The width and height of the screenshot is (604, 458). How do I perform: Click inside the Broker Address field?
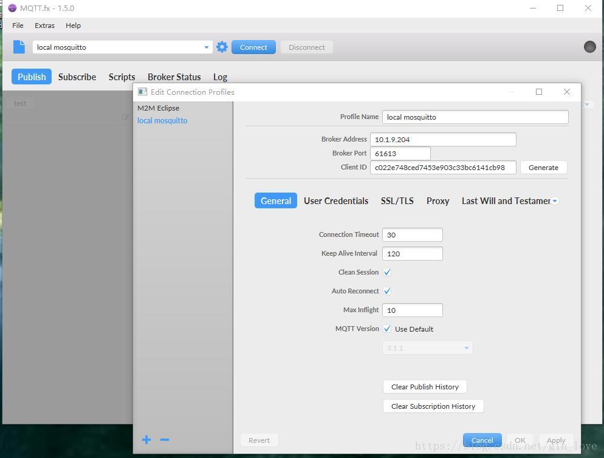pos(443,139)
